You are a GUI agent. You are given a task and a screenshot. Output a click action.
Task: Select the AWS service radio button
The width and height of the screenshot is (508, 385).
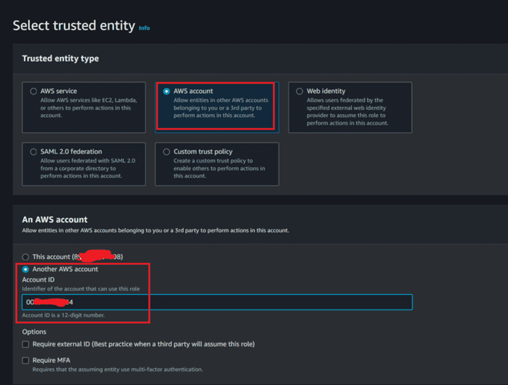pos(34,92)
